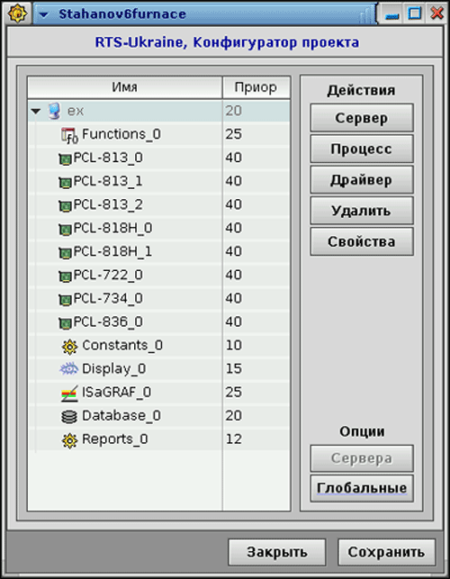The height and width of the screenshot is (579, 450).
Task: Open the Глобальные options button
Action: click(x=362, y=489)
